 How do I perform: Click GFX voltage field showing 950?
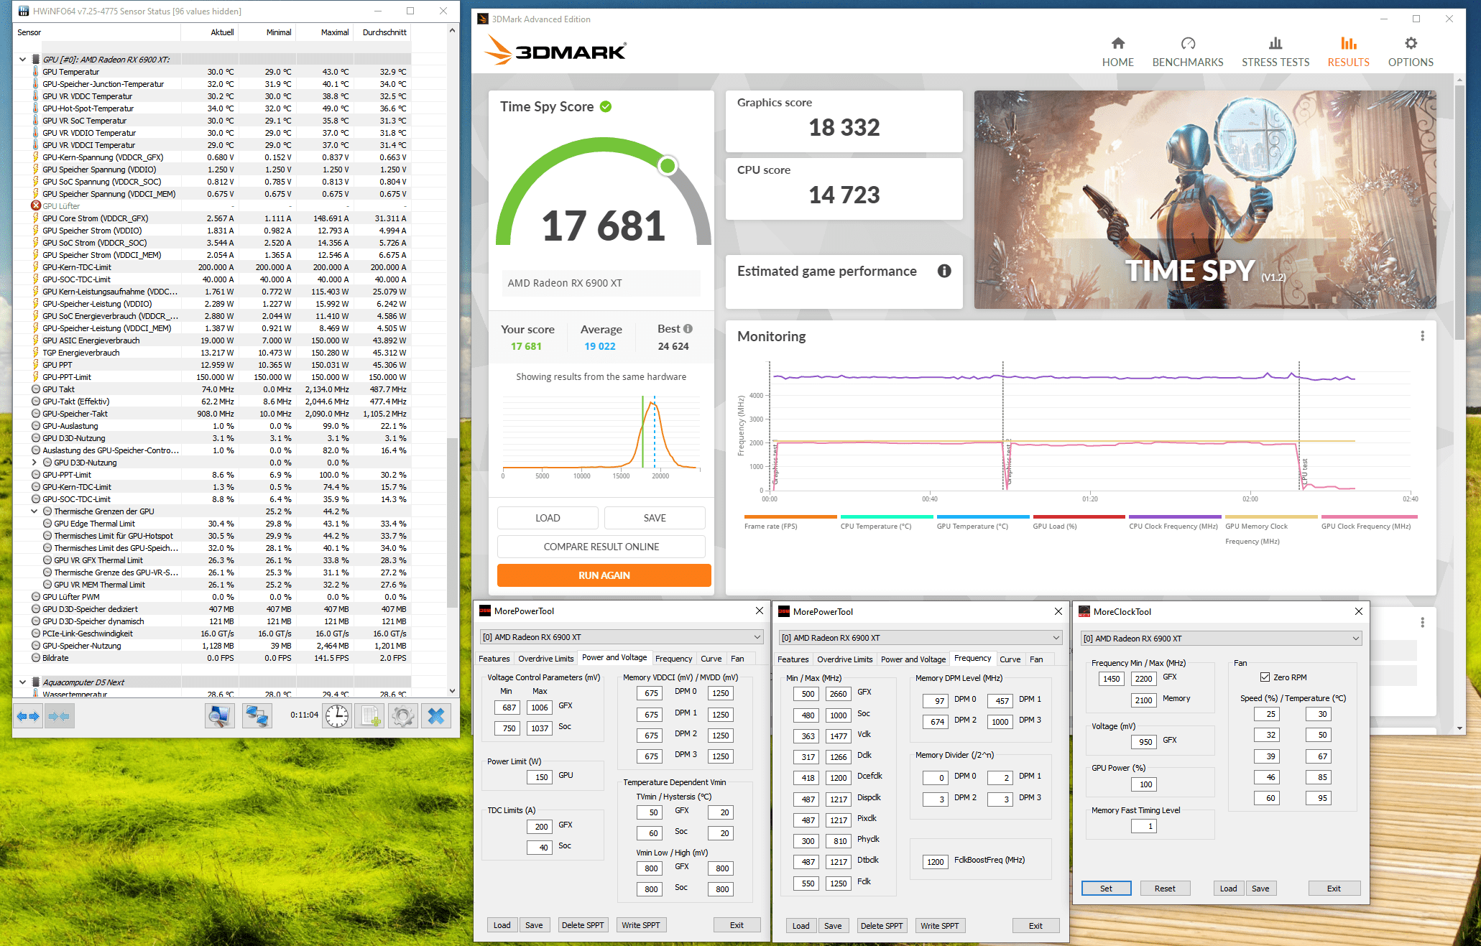coord(1145,742)
